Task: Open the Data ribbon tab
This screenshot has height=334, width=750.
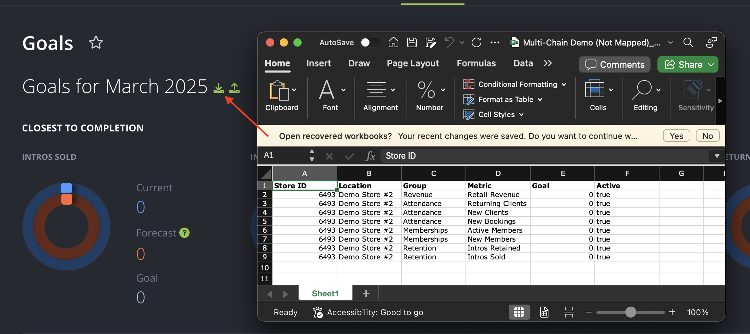Action: coord(523,63)
